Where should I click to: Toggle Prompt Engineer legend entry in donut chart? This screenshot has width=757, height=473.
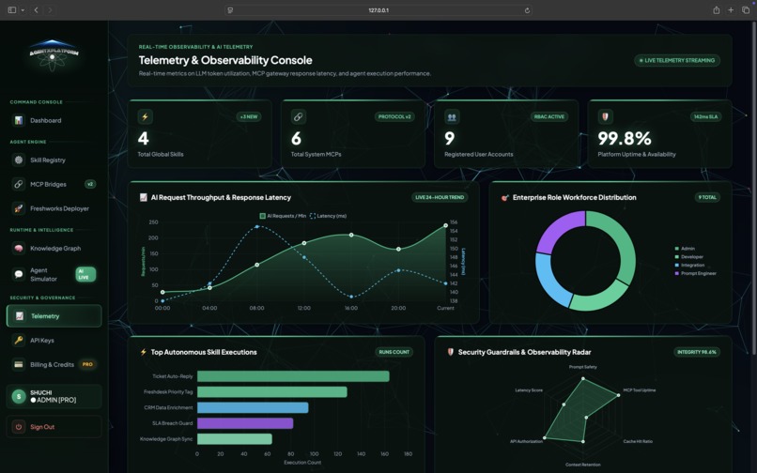(x=696, y=273)
